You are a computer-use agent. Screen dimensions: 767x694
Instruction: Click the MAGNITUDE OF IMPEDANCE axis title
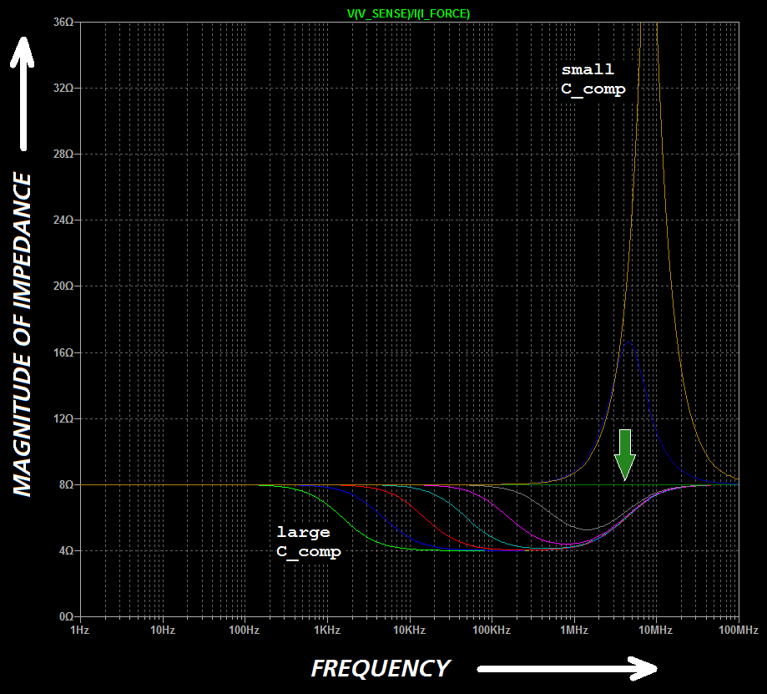(x=22, y=334)
